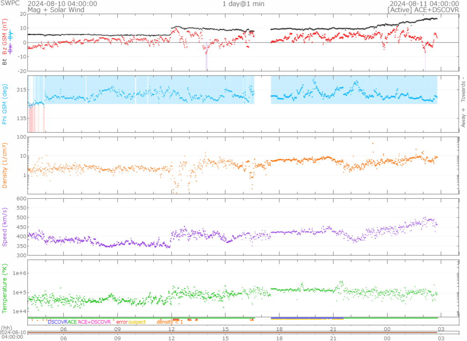Screen dimensions: 467x341
Task: Click the Density (1/cm³) axis label
Action: pyautogui.click(x=5, y=165)
